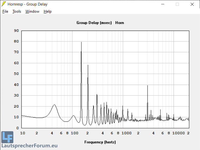
Task: Click the 'Hornresp - Group Delay' title bar text
Action: click(x=27, y=4)
